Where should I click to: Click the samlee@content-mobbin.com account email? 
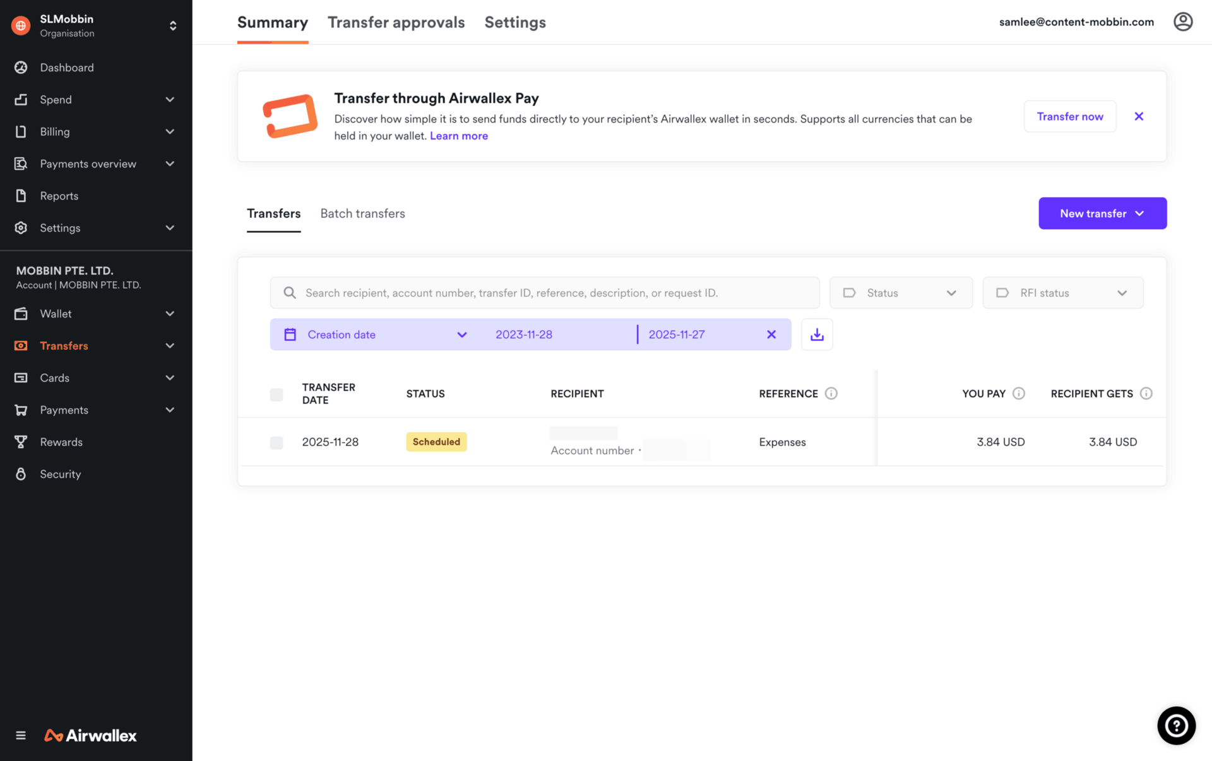coord(1076,22)
